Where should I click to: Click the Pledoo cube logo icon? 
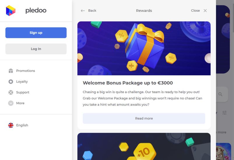click(x=10, y=10)
